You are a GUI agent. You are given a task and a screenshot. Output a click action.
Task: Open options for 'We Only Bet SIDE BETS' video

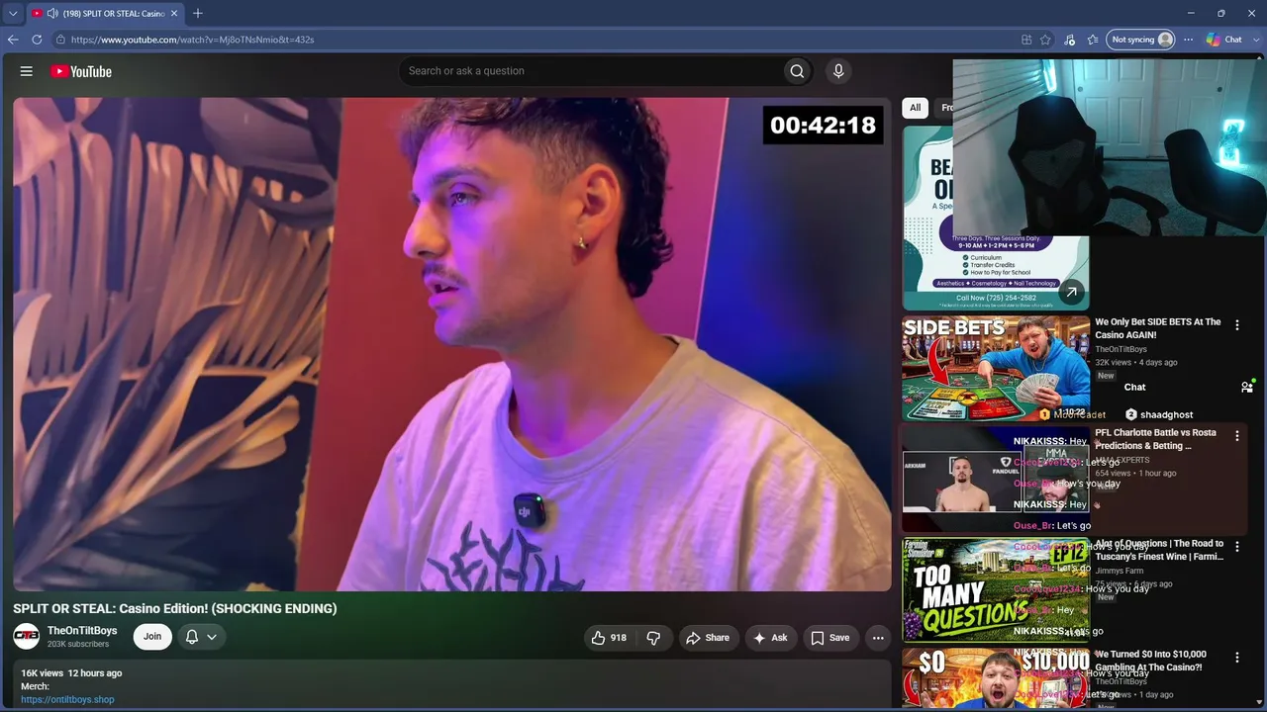pos(1236,325)
